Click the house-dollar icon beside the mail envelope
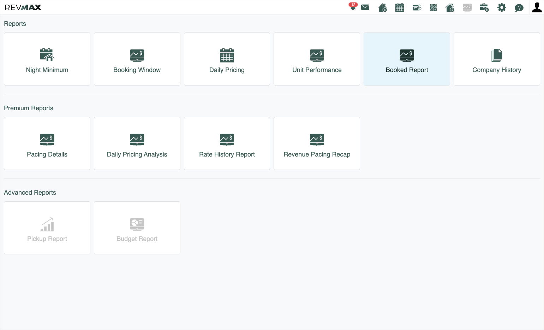Image resolution: width=544 pixels, height=330 pixels. [383, 7]
